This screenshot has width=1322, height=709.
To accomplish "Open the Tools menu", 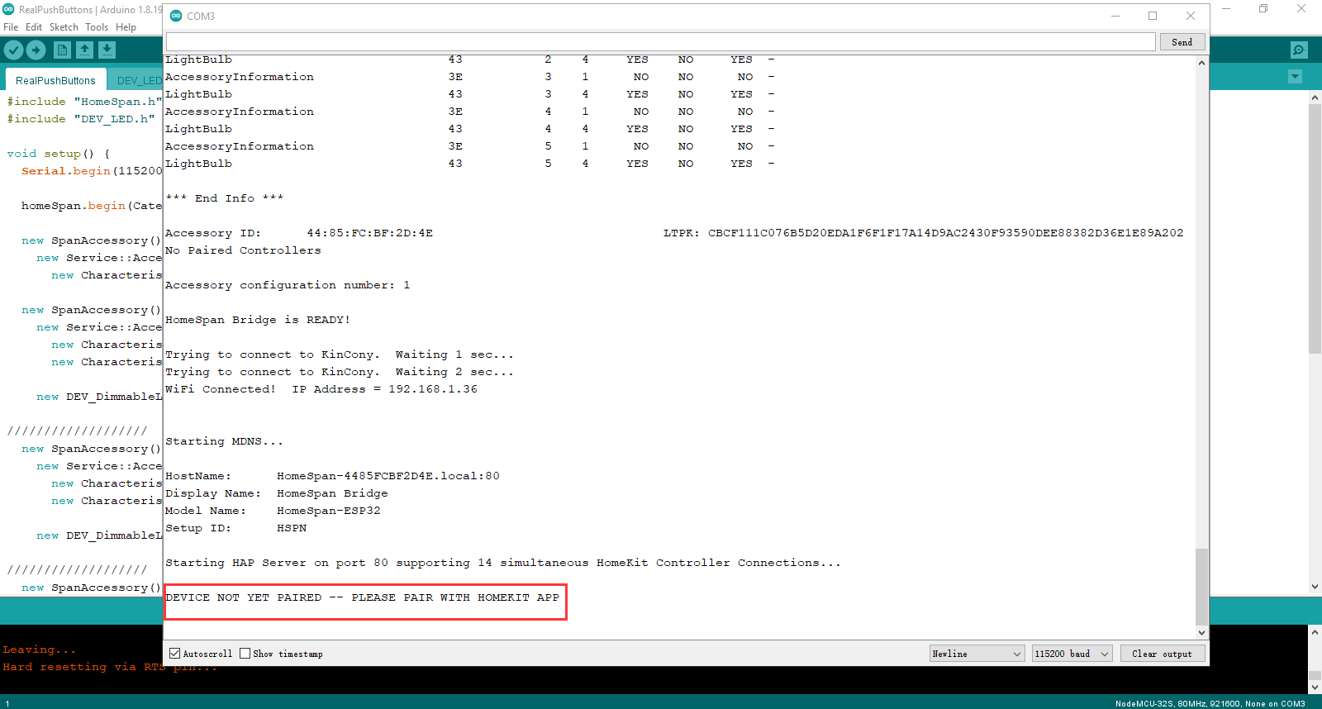I will point(97,27).
